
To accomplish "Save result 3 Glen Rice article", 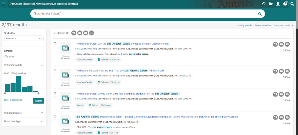I will coord(287,94).
